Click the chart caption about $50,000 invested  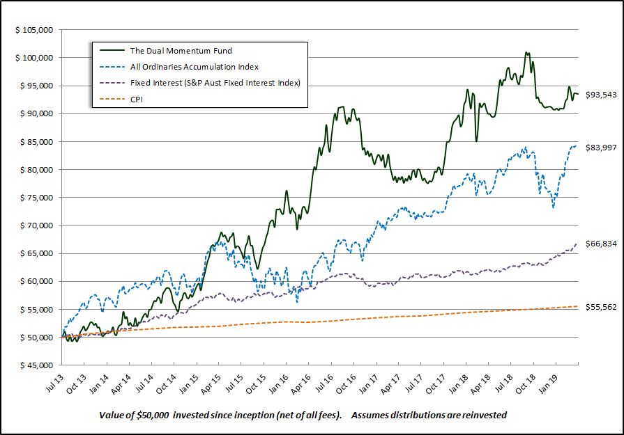pos(303,415)
